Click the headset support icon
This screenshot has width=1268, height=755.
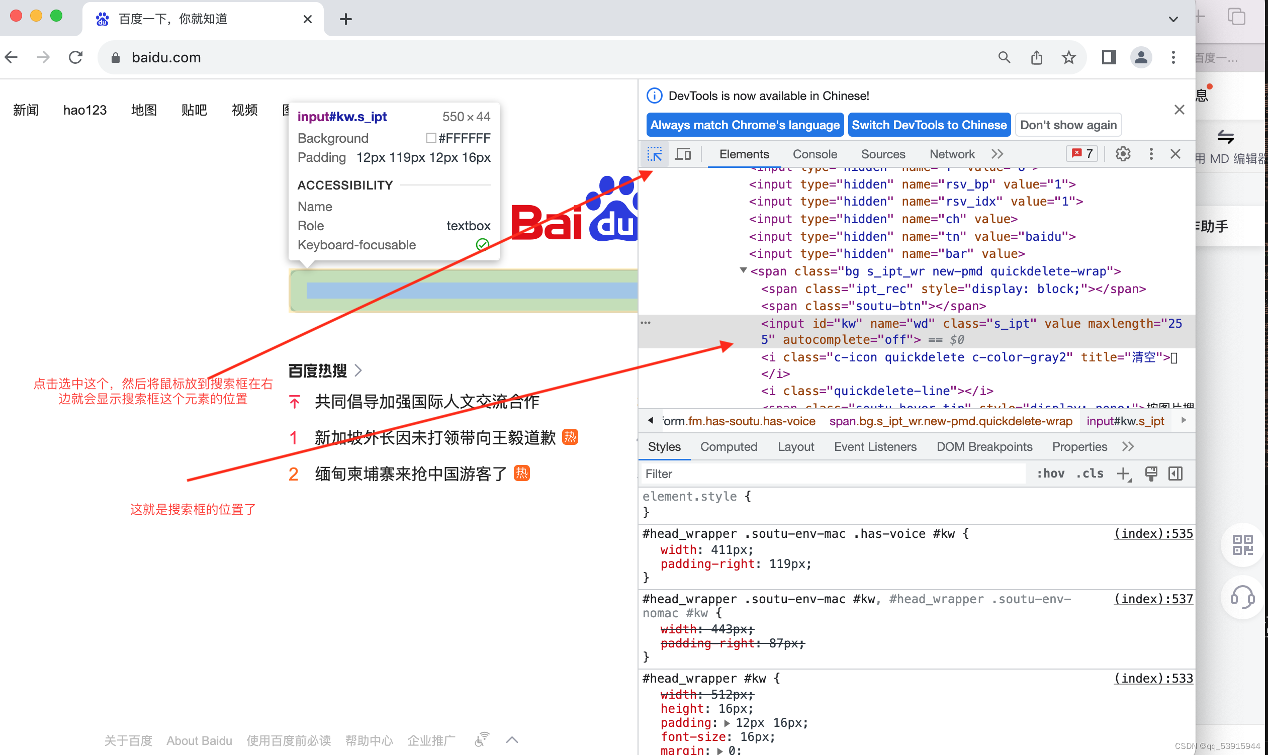click(x=1242, y=598)
